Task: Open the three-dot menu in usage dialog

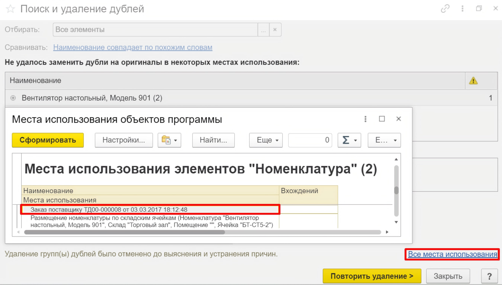Action: (x=365, y=119)
